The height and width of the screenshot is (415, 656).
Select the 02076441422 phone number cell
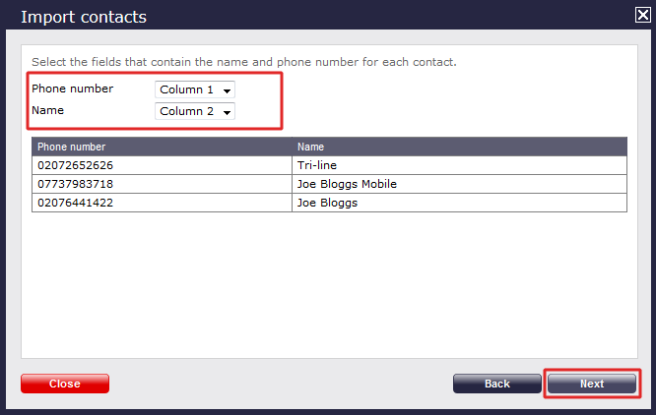coord(163,203)
